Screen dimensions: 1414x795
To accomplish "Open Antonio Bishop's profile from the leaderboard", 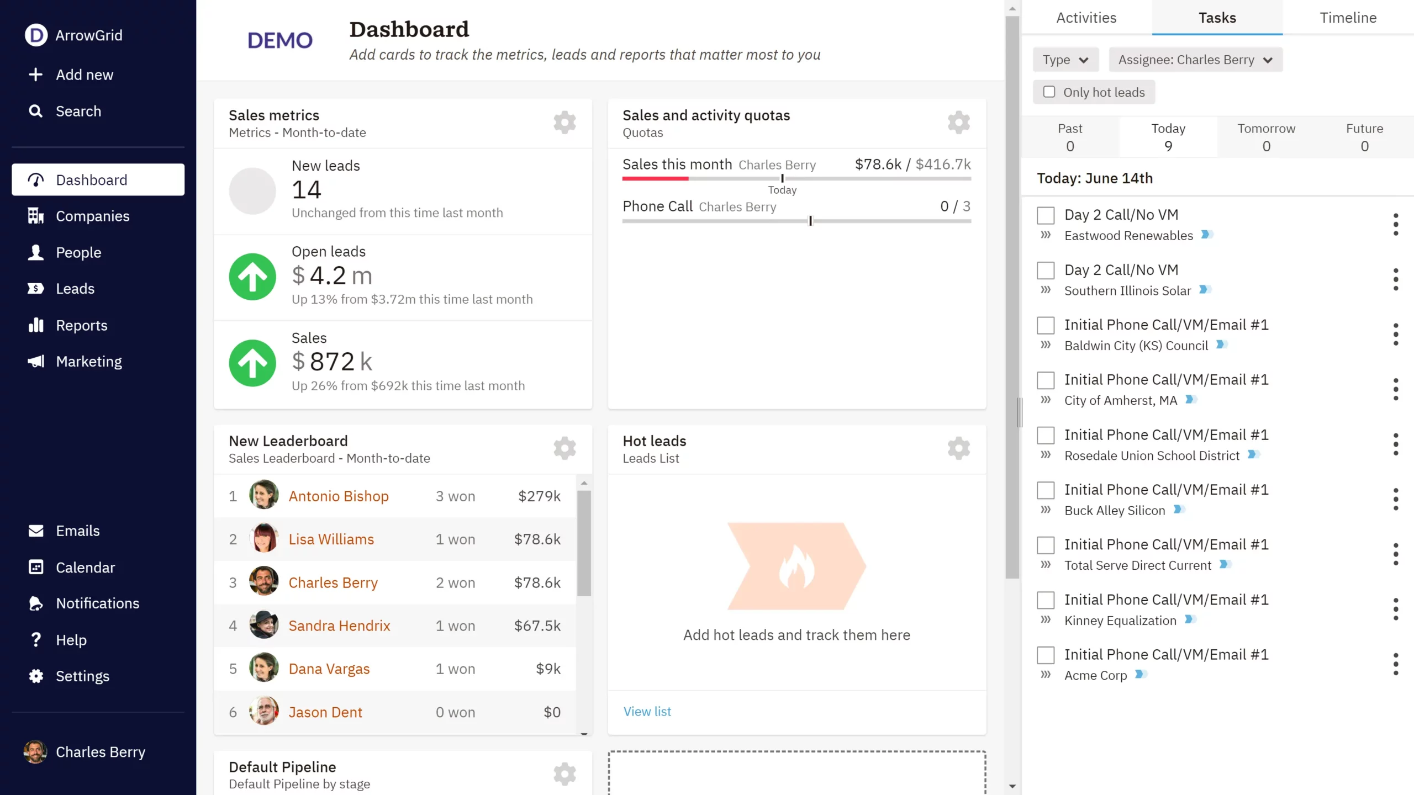I will (339, 496).
